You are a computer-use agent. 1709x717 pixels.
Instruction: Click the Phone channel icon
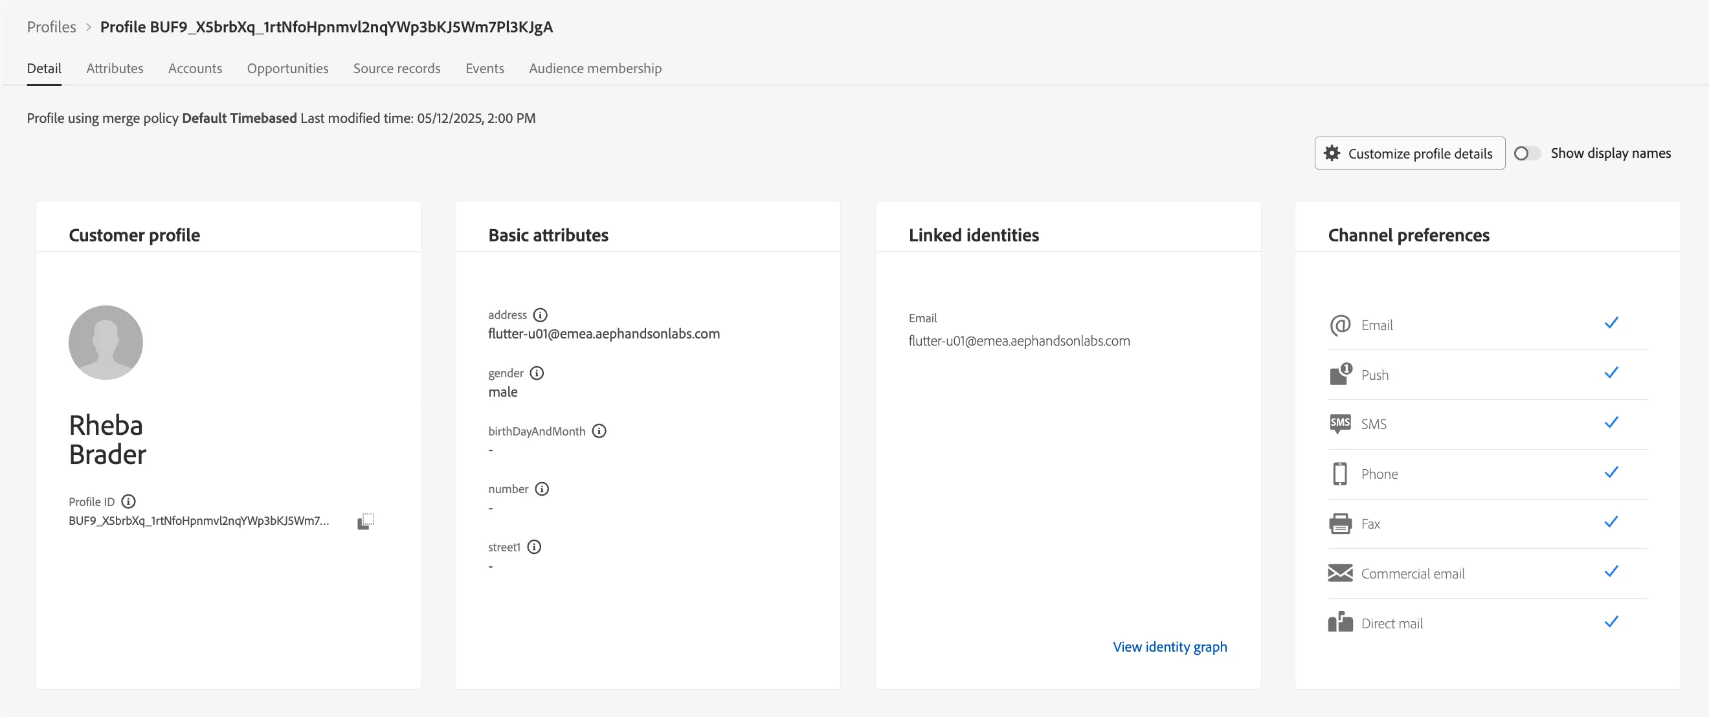[x=1340, y=474]
